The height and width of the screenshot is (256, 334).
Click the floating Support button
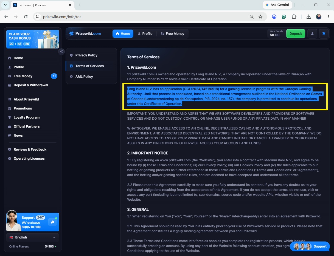click(310, 246)
